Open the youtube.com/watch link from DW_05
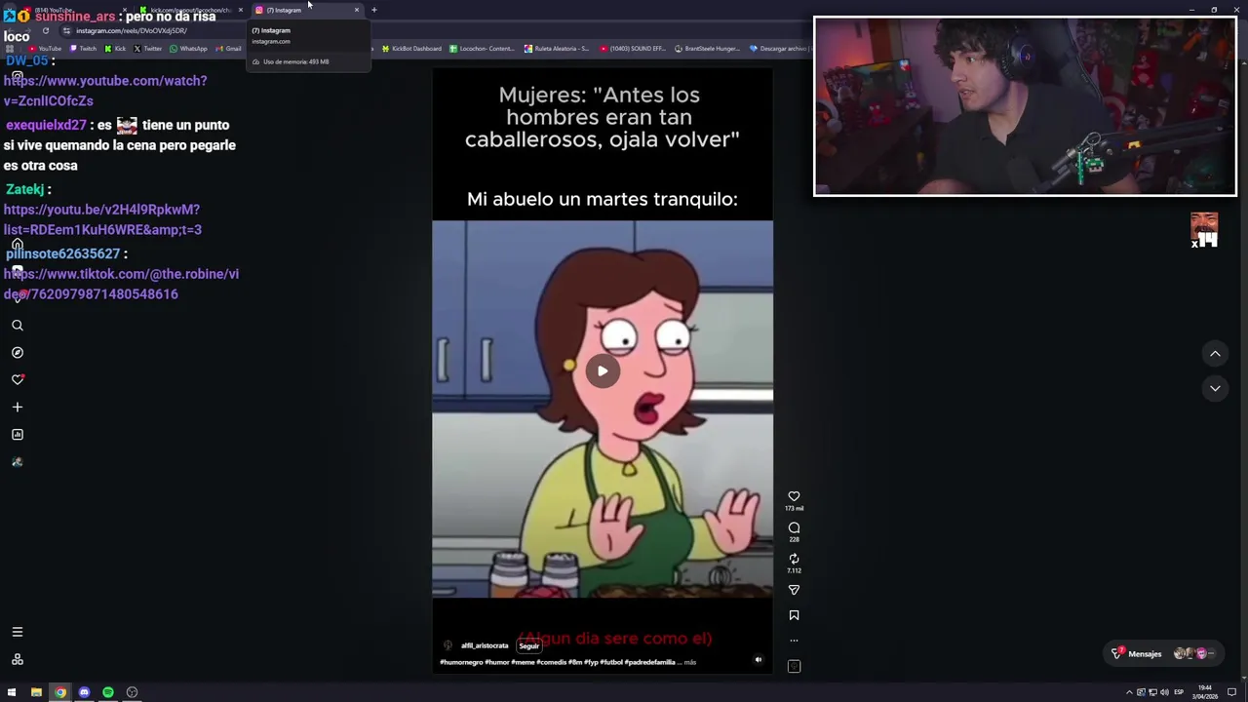Image resolution: width=1248 pixels, height=702 pixels. pos(104,91)
